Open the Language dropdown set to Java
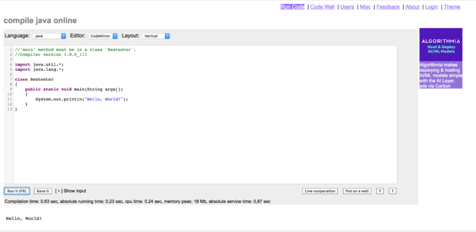Viewport: 476px width, 232px height. 49,36
